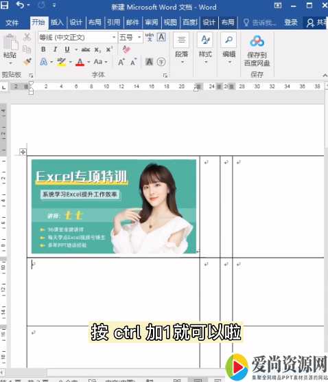Image resolution: width=328 pixels, height=382 pixels.
Task: Click the tab selector at ruler corner
Action: [4, 87]
